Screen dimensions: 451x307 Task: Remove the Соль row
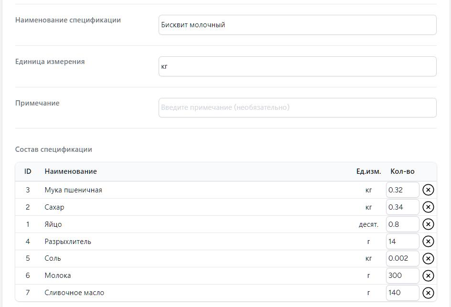pyautogui.click(x=428, y=258)
